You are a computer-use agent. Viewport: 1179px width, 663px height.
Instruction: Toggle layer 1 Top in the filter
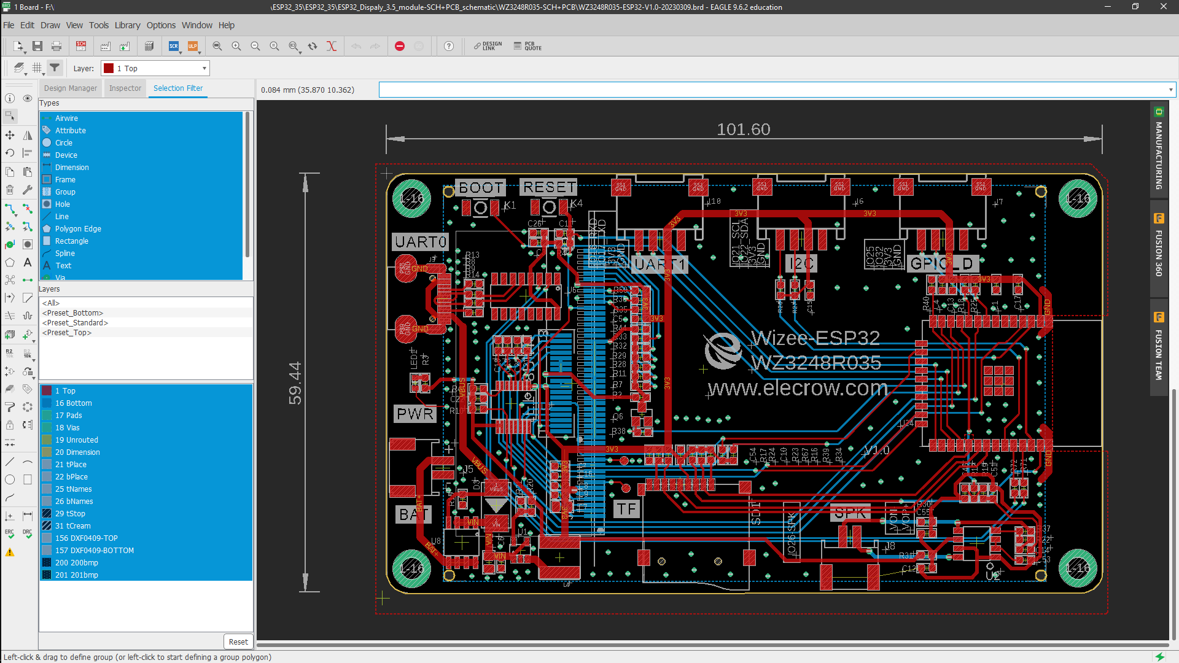[146, 390]
